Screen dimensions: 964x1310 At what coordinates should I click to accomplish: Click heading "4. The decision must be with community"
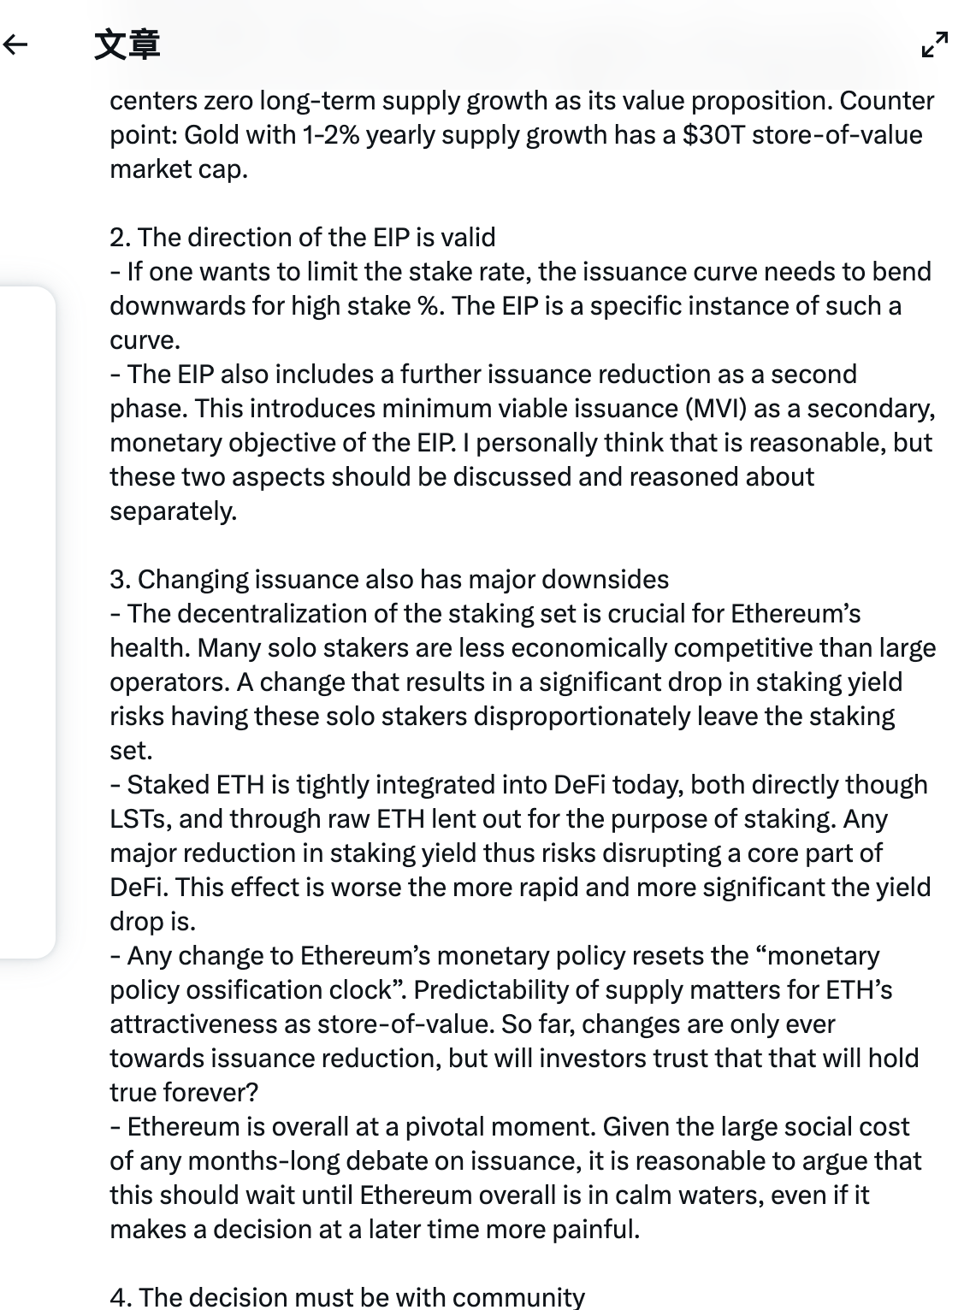347,1296
